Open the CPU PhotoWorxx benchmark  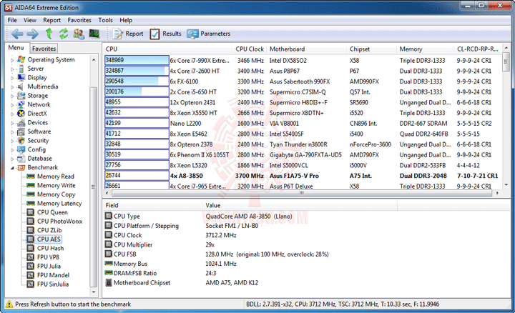click(x=59, y=221)
